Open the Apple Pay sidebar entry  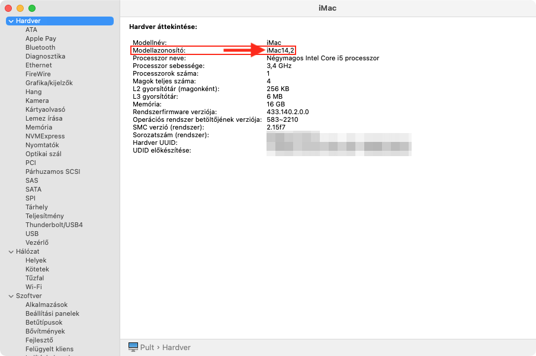41,38
